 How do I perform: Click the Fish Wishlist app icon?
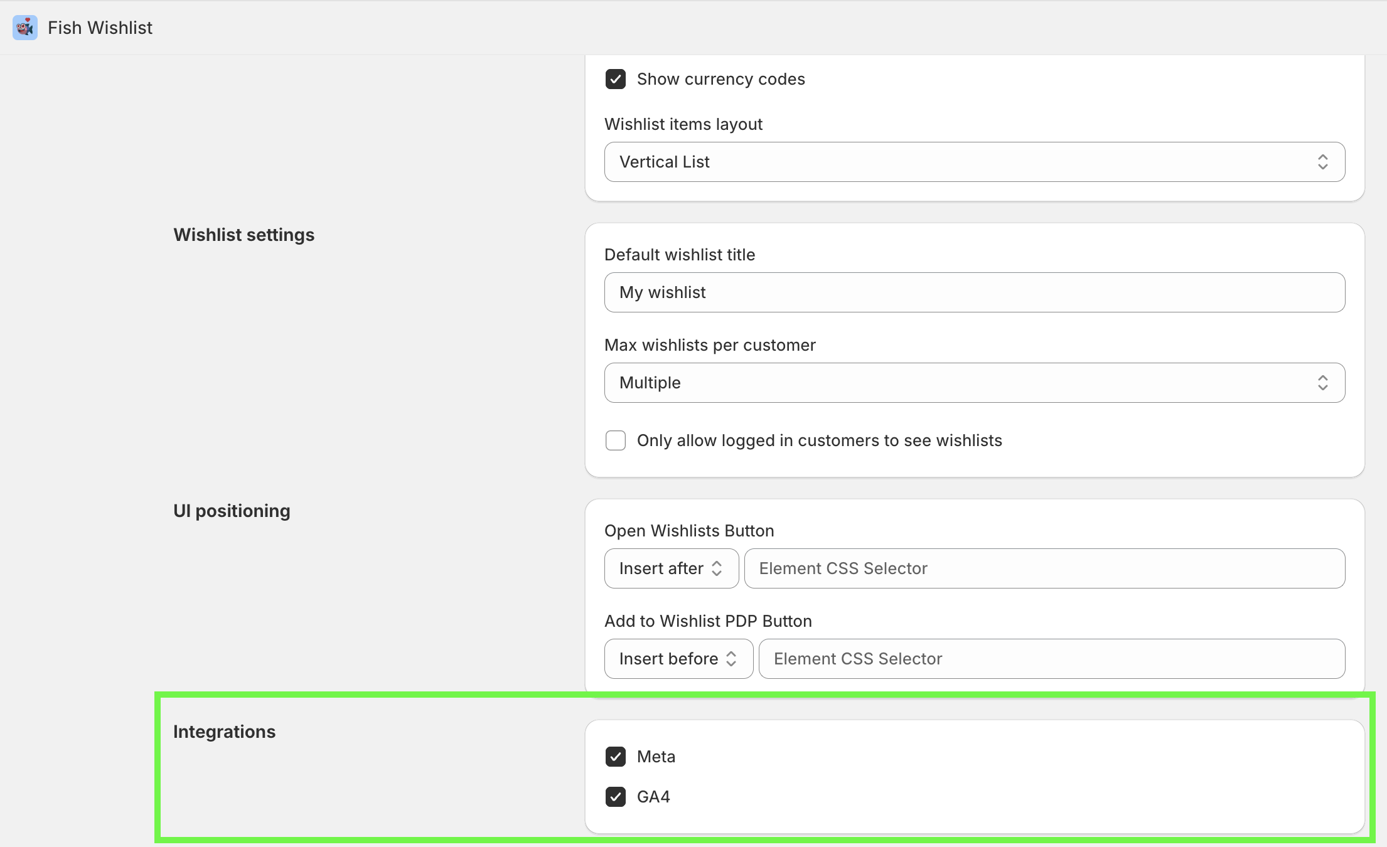pos(25,28)
